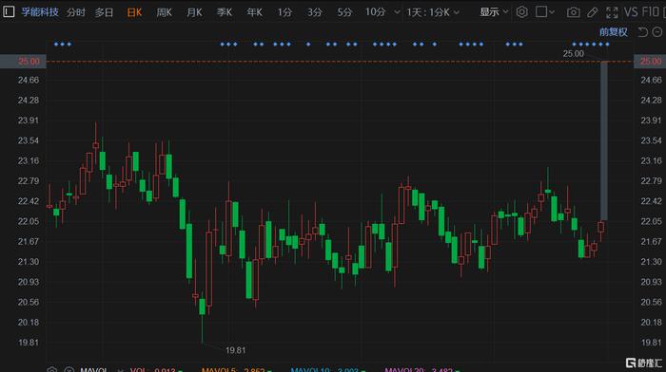
Task: Switch to the 周K tab
Action: (164, 12)
